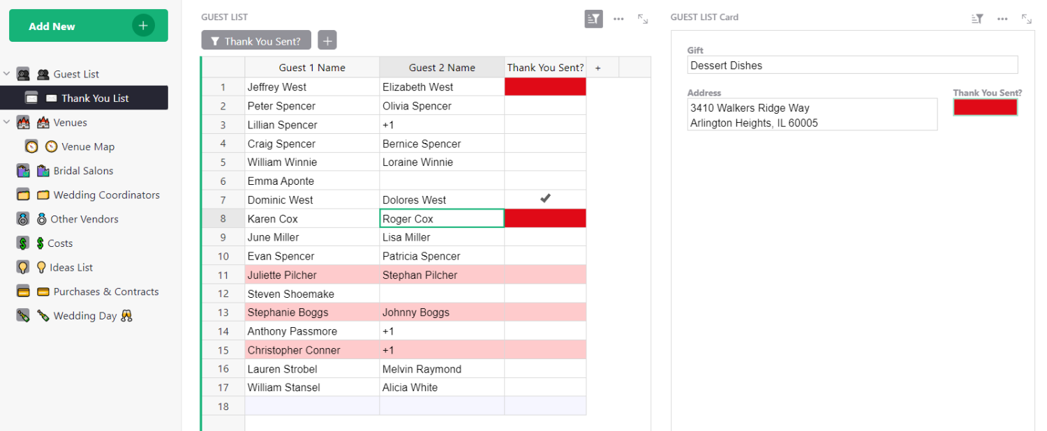Click the Venue Map compass icon
The height and width of the screenshot is (431, 1047).
point(31,146)
